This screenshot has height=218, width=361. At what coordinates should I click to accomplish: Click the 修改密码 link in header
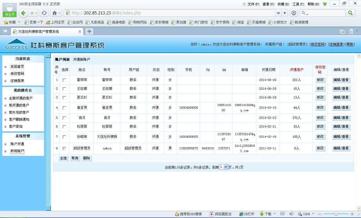[318, 44]
